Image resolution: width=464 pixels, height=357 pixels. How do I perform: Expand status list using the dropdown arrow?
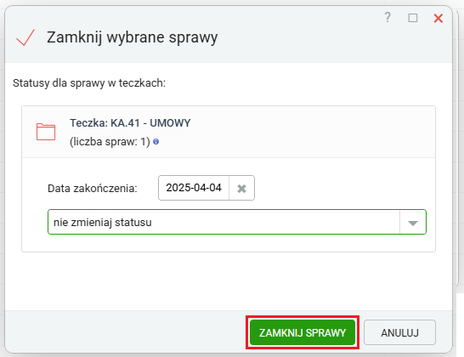pyautogui.click(x=413, y=223)
